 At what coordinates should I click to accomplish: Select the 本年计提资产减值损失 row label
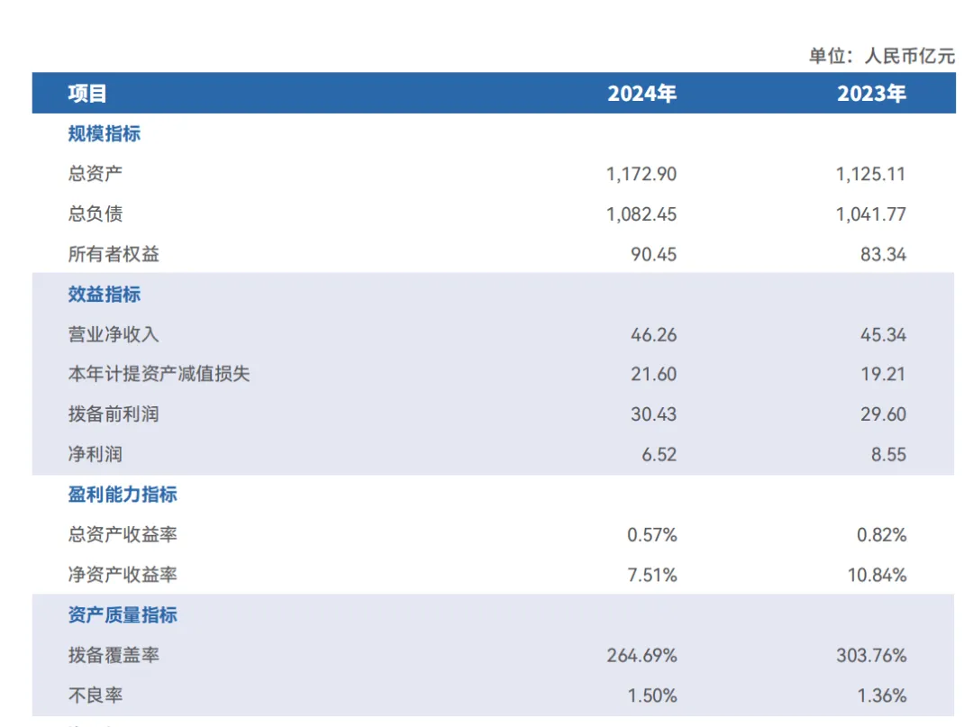pyautogui.click(x=159, y=374)
